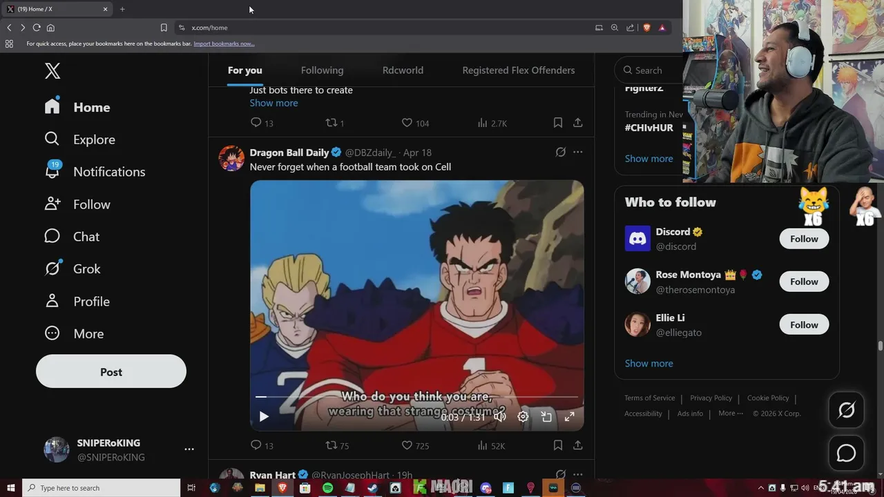Expand the More navigation menu

(x=74, y=333)
